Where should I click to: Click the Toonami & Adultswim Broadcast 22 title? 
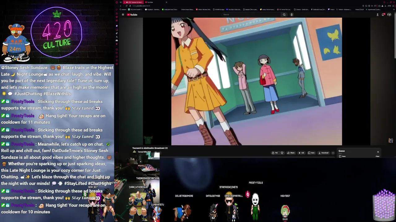150,148
